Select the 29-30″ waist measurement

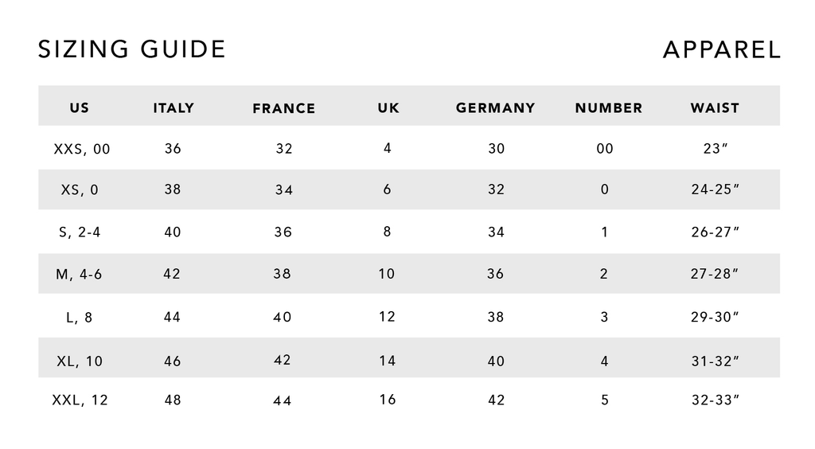[715, 317]
